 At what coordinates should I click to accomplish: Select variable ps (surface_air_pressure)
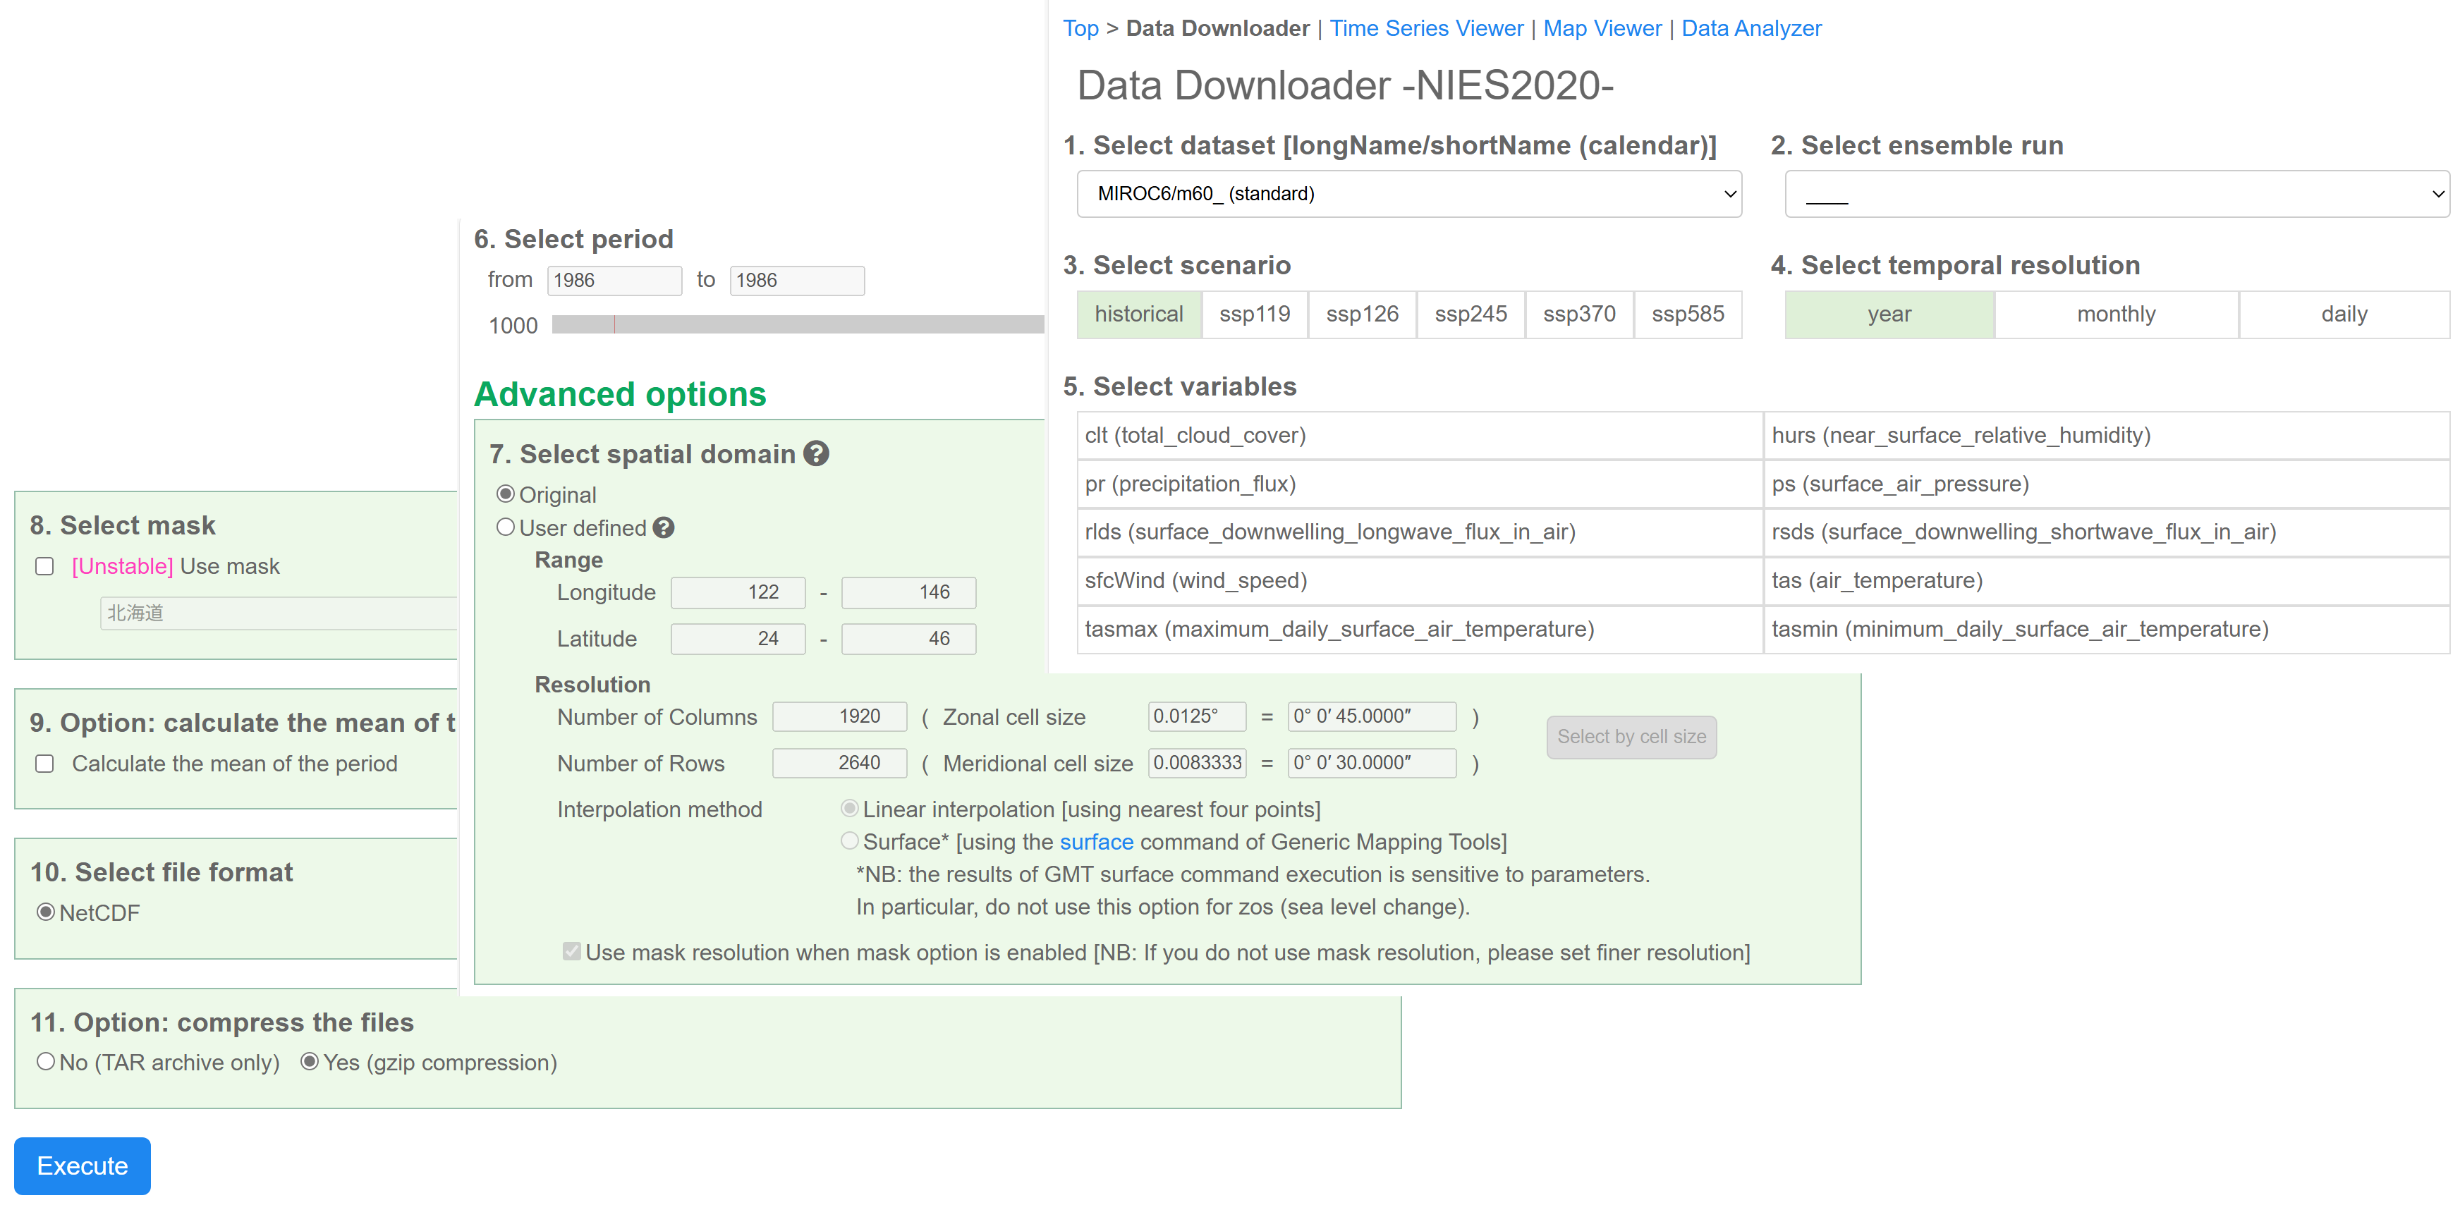point(2107,484)
